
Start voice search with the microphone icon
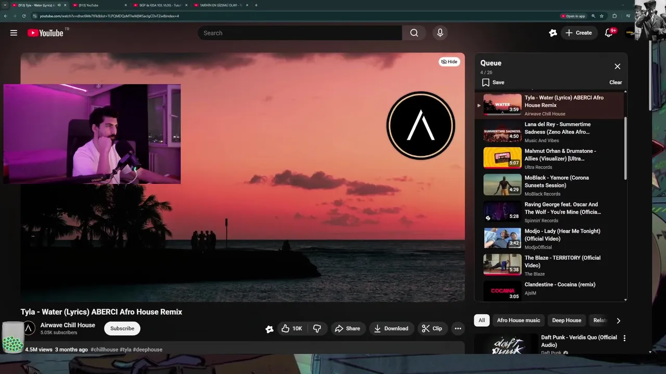click(440, 33)
